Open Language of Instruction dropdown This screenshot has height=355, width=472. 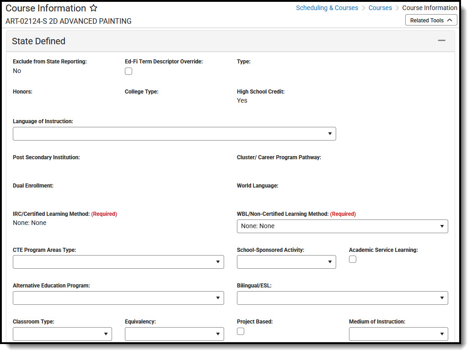pyautogui.click(x=174, y=134)
